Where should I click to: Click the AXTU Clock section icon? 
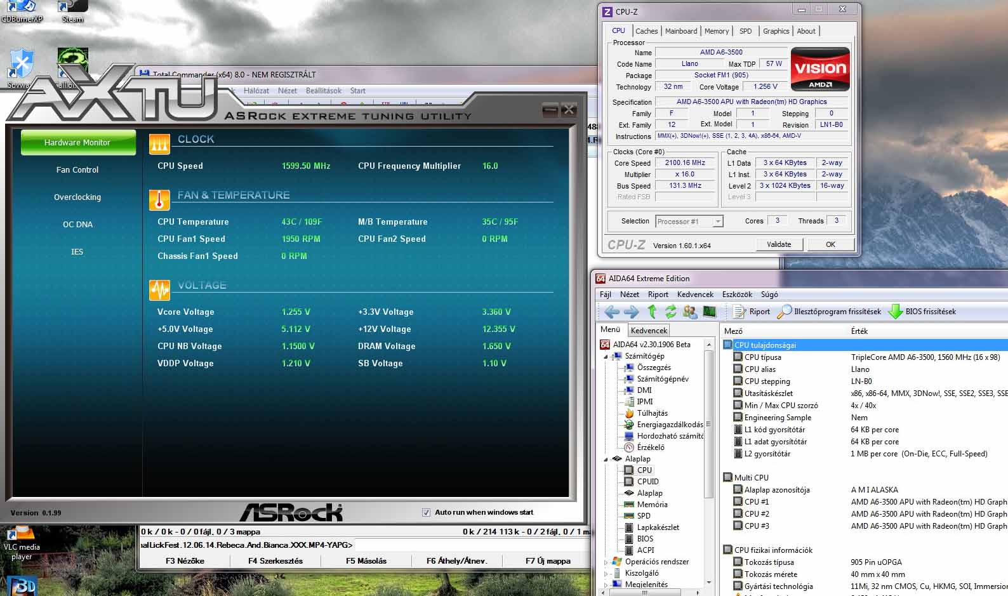[x=159, y=144]
